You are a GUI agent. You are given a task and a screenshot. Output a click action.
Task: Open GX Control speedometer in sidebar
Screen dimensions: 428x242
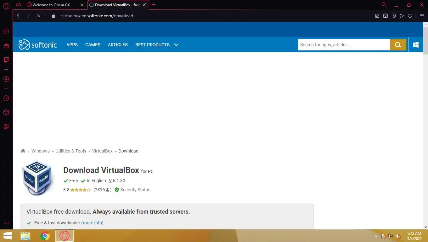(x=6, y=31)
